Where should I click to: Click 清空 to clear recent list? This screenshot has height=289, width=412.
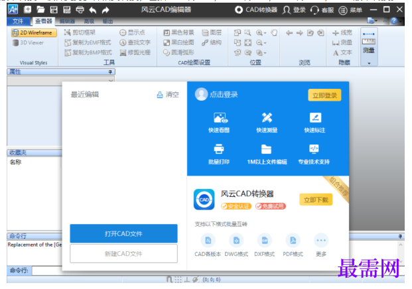click(x=168, y=95)
